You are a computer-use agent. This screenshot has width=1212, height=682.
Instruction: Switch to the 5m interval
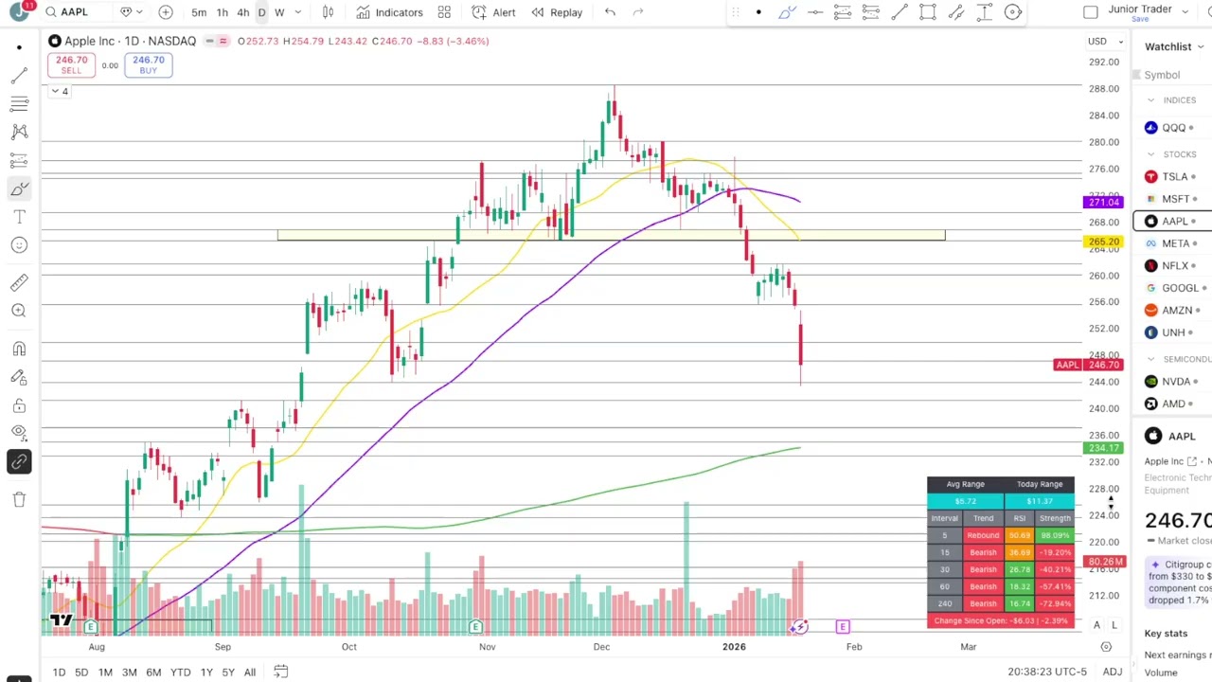point(199,12)
